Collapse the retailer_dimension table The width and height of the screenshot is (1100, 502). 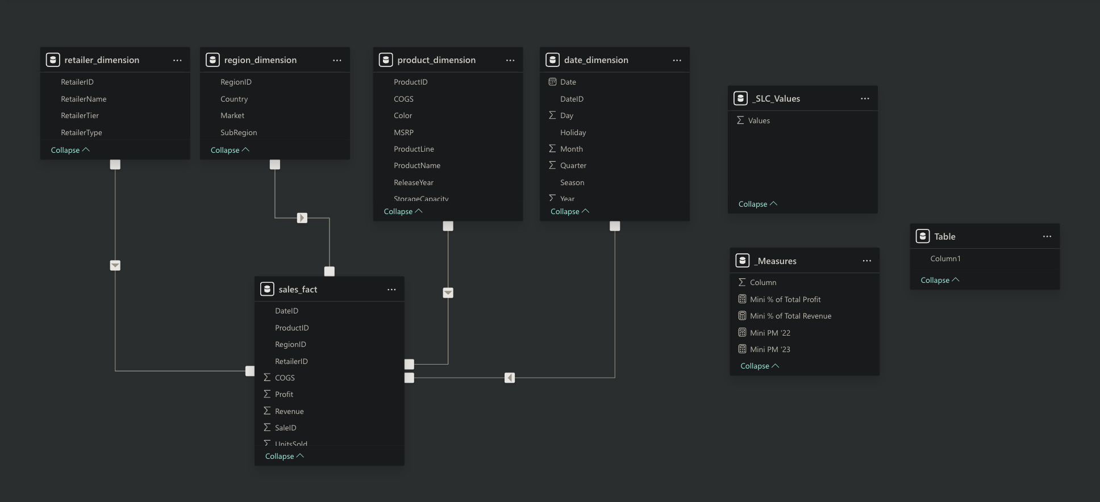click(70, 150)
